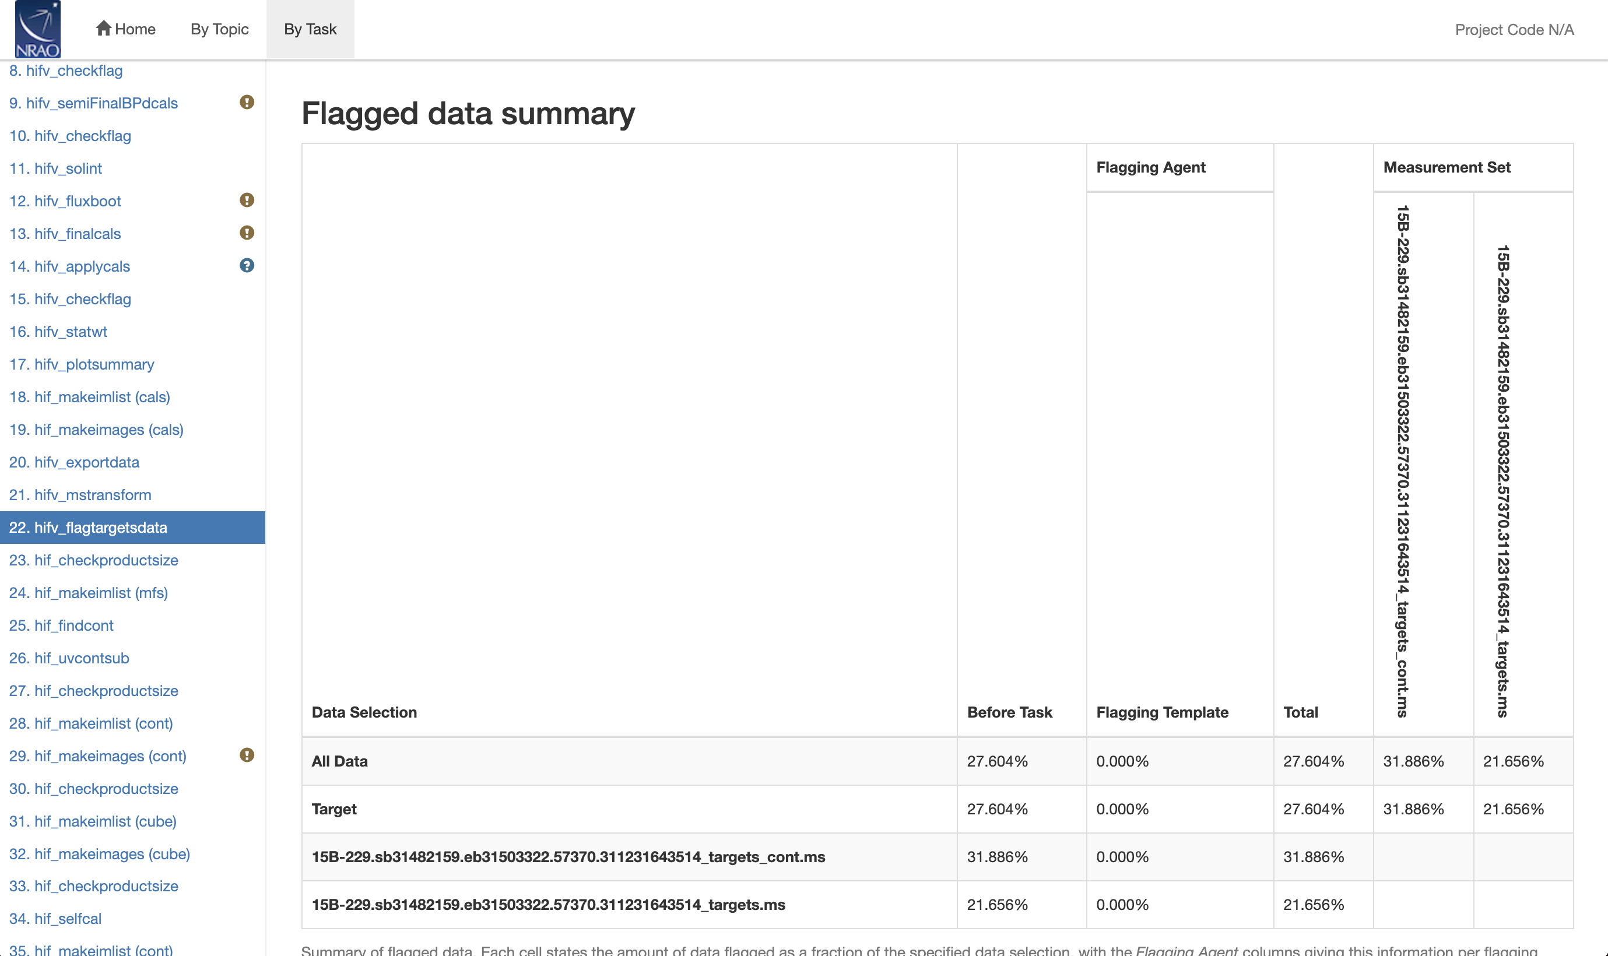Image resolution: width=1608 pixels, height=956 pixels.
Task: Open task 31. hif_makeimlist (cube)
Action: tap(93, 821)
